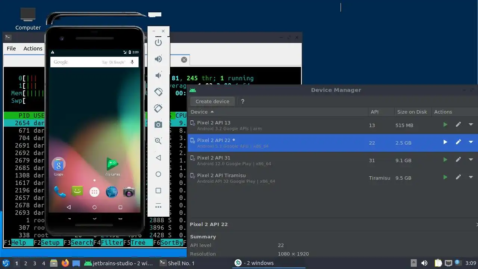Edit Pixel 2 API 31 with pencil icon
The width and height of the screenshot is (478, 269).
coord(458,160)
